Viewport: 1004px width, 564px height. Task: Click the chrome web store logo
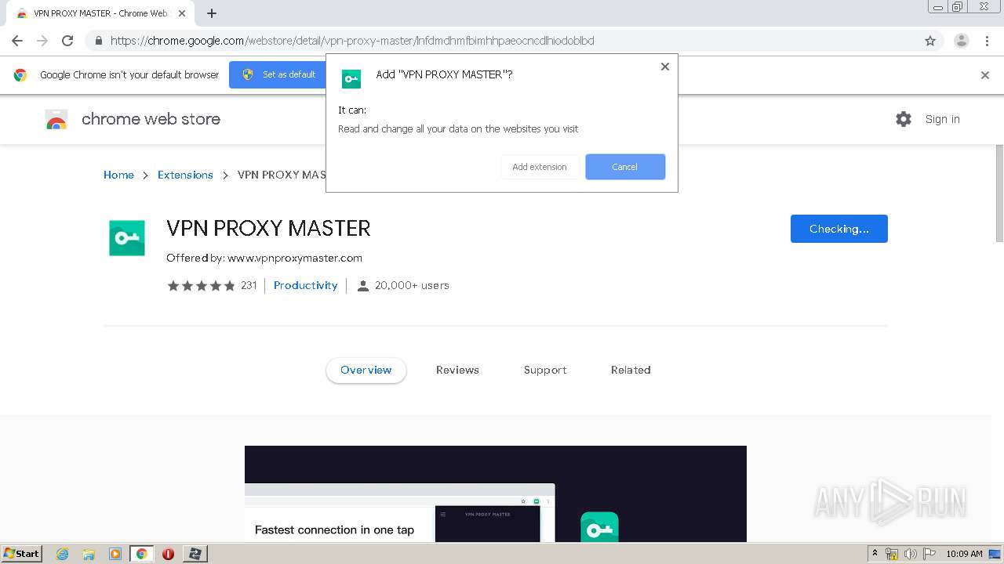pyautogui.click(x=133, y=119)
